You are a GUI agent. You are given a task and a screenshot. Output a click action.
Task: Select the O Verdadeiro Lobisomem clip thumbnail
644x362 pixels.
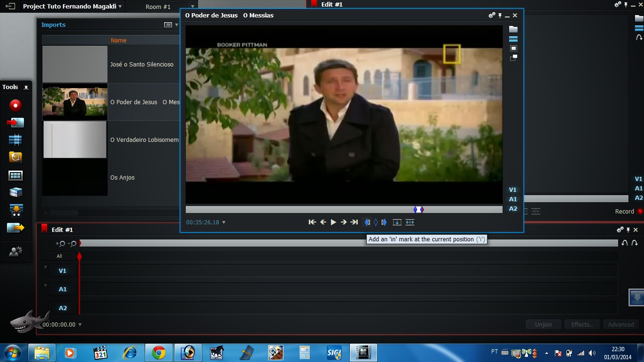[x=75, y=140]
